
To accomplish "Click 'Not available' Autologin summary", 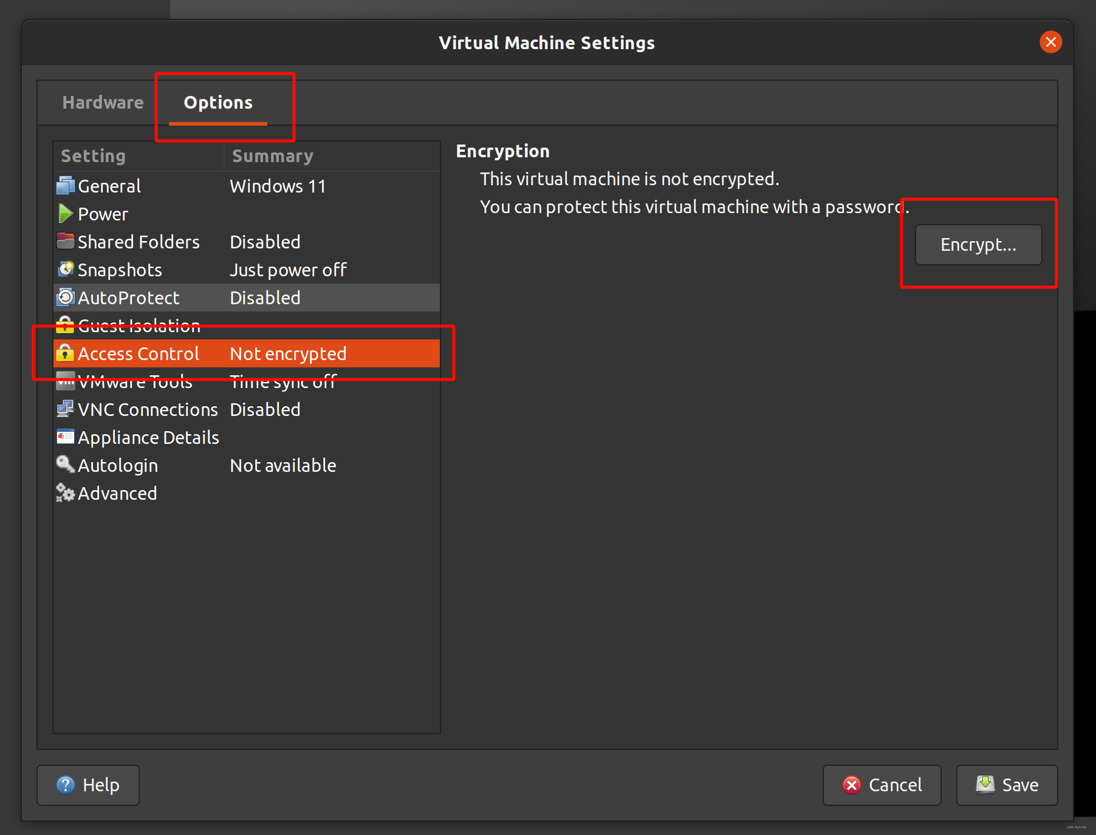I will point(283,465).
